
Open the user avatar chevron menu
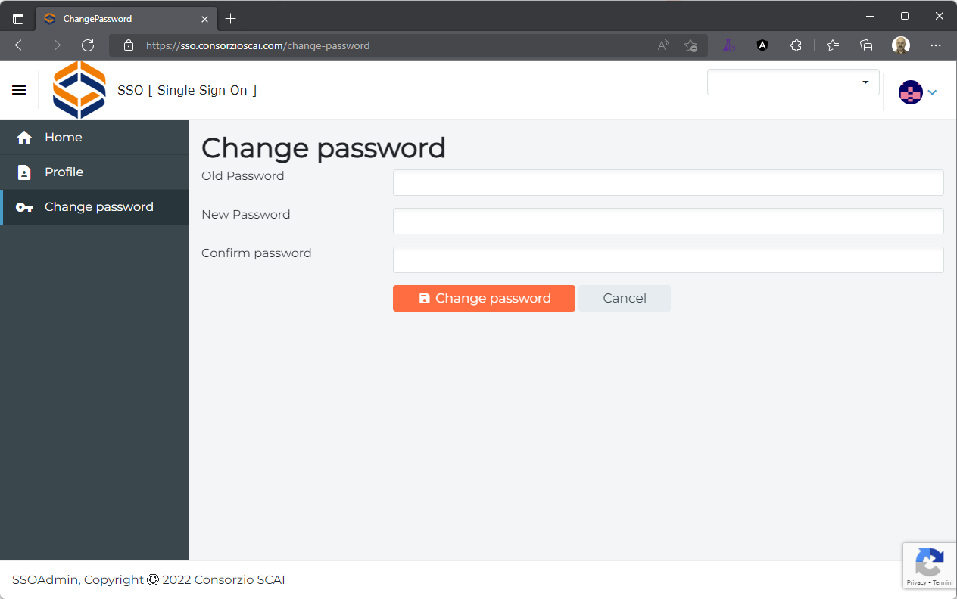tap(932, 92)
